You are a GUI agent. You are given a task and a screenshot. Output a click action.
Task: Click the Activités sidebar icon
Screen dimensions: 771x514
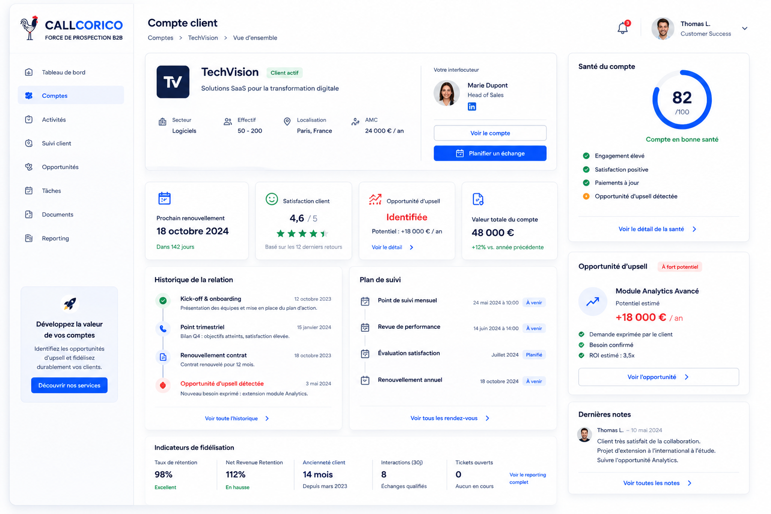click(29, 119)
